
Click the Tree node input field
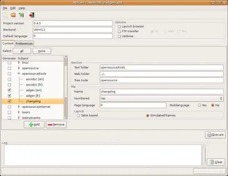click(162, 80)
